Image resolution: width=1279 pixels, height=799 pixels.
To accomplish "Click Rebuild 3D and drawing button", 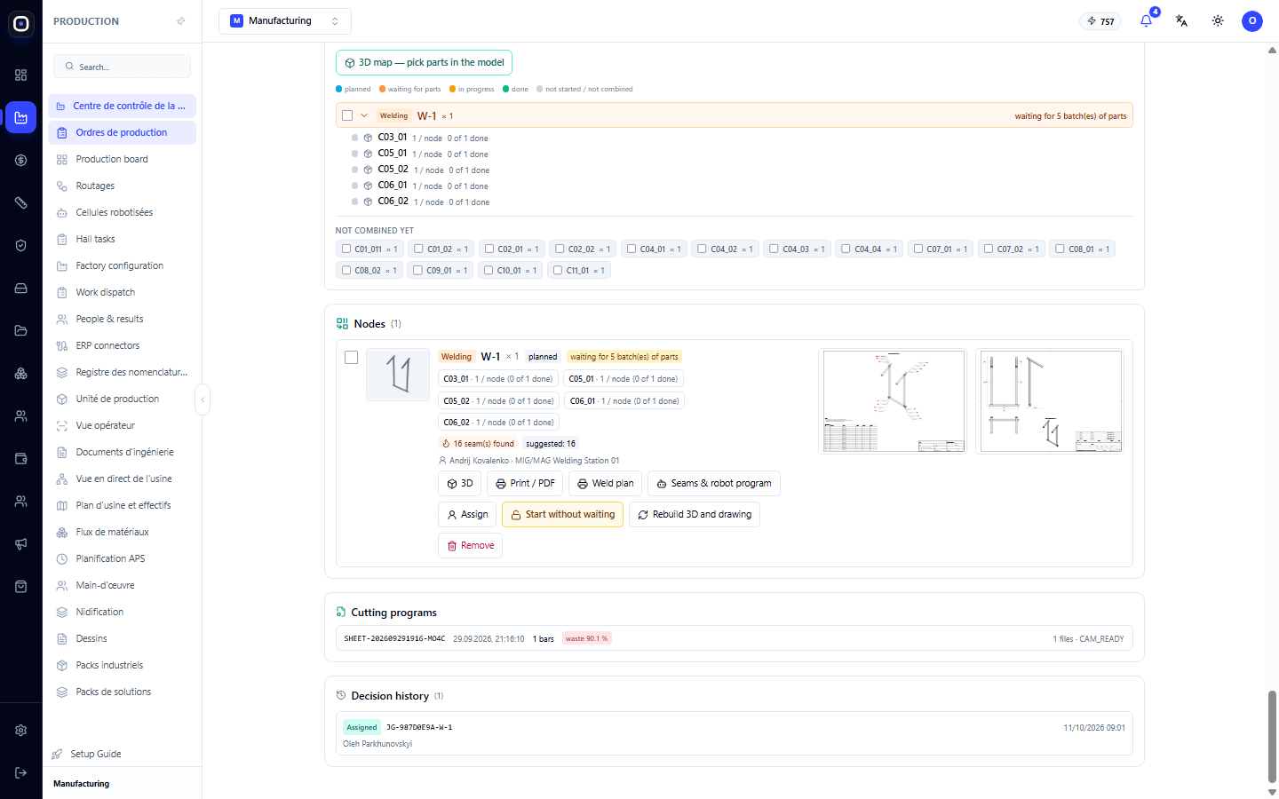I will pos(695,515).
